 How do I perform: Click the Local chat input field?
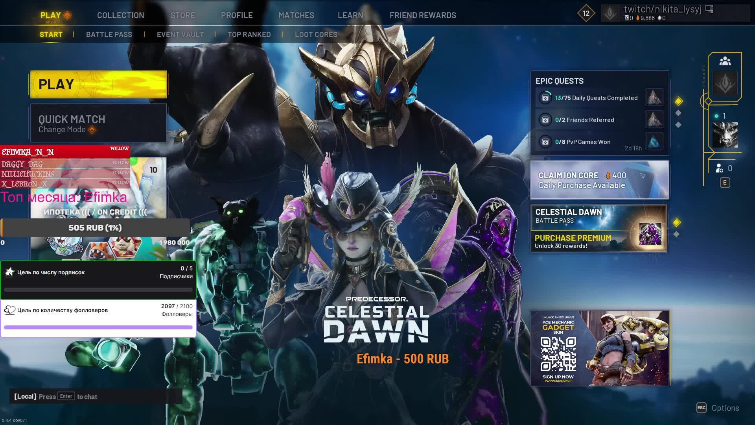(96, 396)
